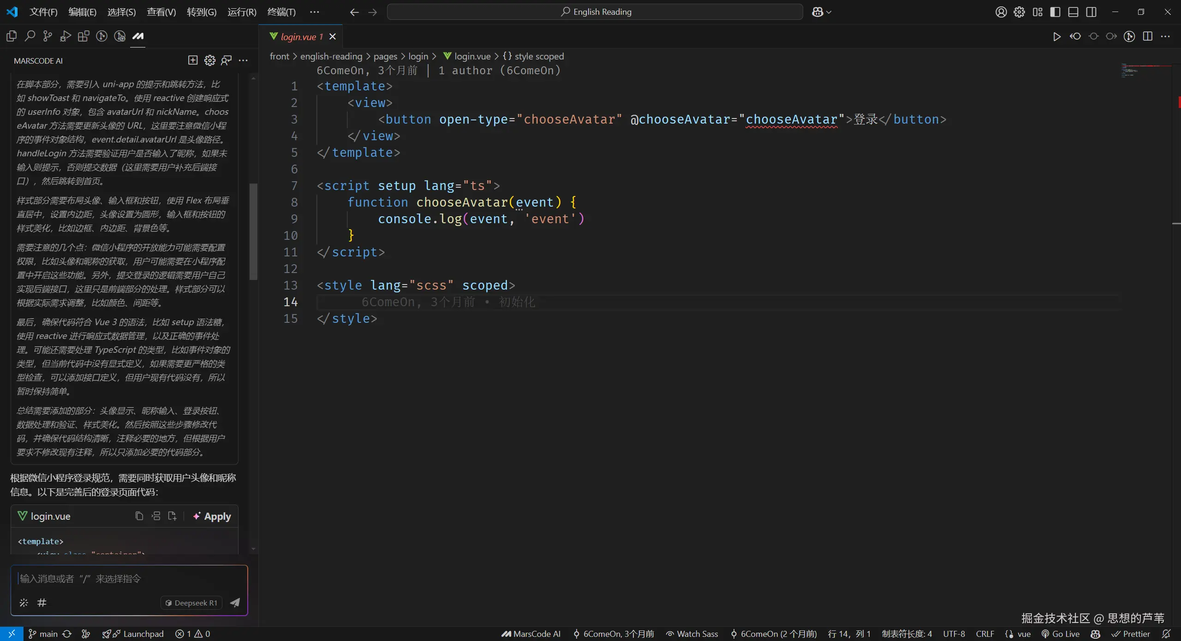Toggle the bottom panel visibility
Screen dimensions: 1181x641
pyautogui.click(x=1073, y=12)
